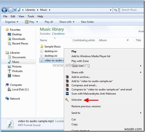145x132 pixels.
Task: Click the MP3 file icon in details pane
Action: point(10,124)
